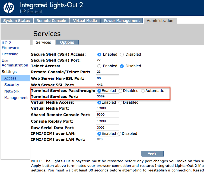Open the Power Management tab
Screen dimensions: 204x172
[x=122, y=21]
